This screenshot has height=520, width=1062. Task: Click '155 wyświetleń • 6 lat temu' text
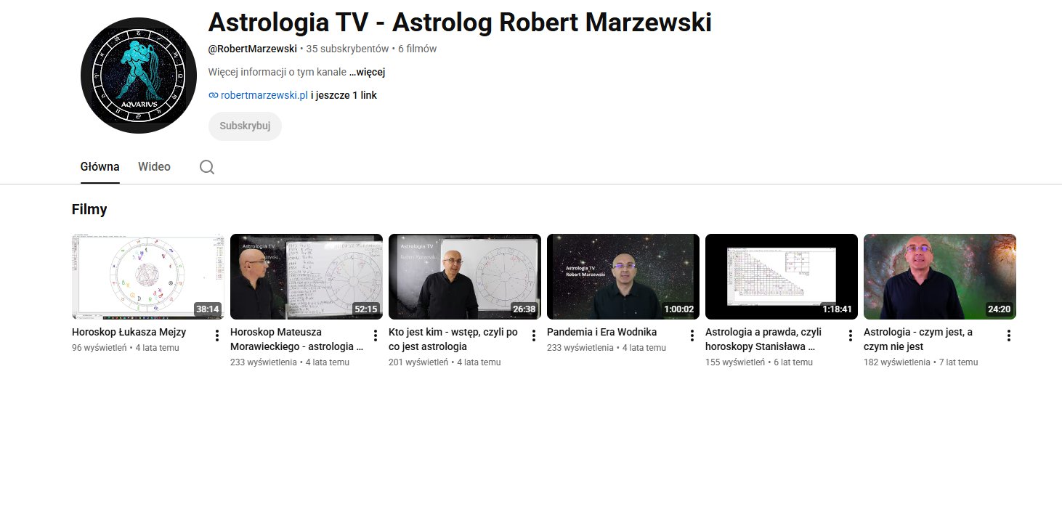point(759,362)
